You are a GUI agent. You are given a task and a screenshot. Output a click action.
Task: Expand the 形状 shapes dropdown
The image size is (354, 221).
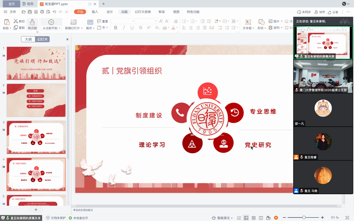tap(265, 28)
